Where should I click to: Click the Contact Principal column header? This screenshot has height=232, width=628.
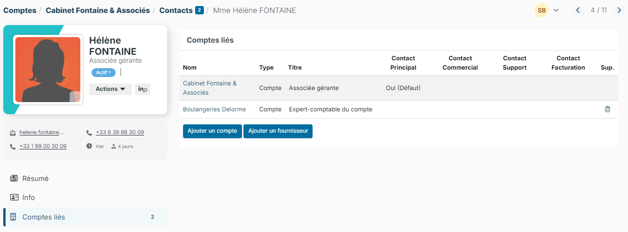coord(403,63)
